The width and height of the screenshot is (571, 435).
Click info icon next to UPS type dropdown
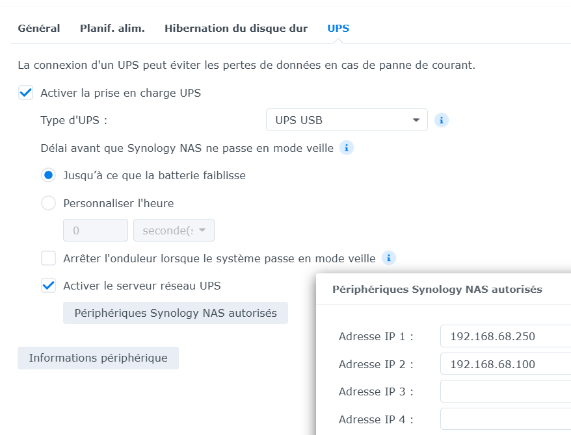coord(441,120)
